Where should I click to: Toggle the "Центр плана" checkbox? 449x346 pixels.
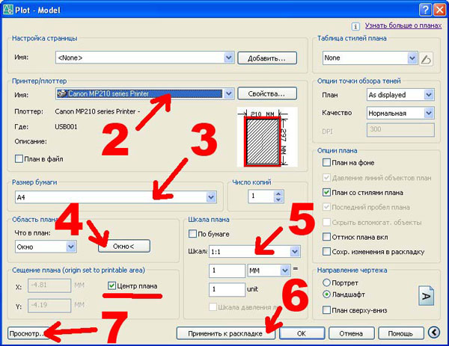112,285
